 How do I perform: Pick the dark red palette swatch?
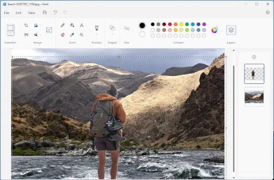[164, 24]
